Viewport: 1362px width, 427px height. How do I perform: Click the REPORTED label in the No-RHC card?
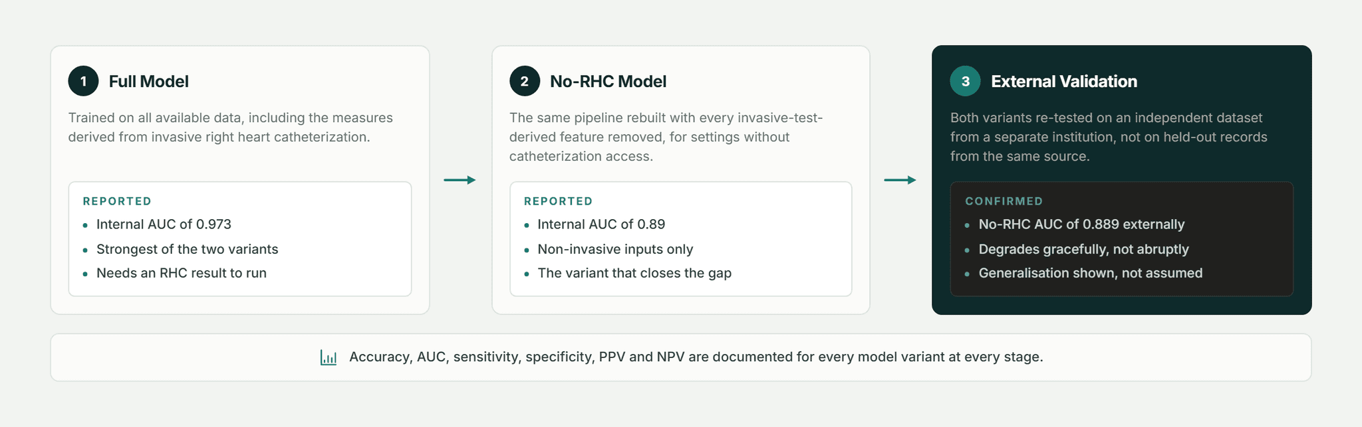[x=558, y=201]
